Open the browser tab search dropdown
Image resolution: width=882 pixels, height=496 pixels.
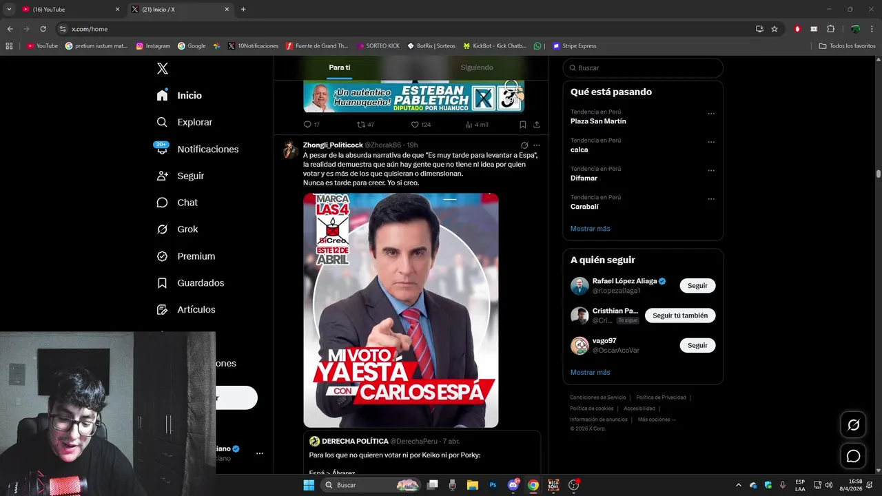9,10
